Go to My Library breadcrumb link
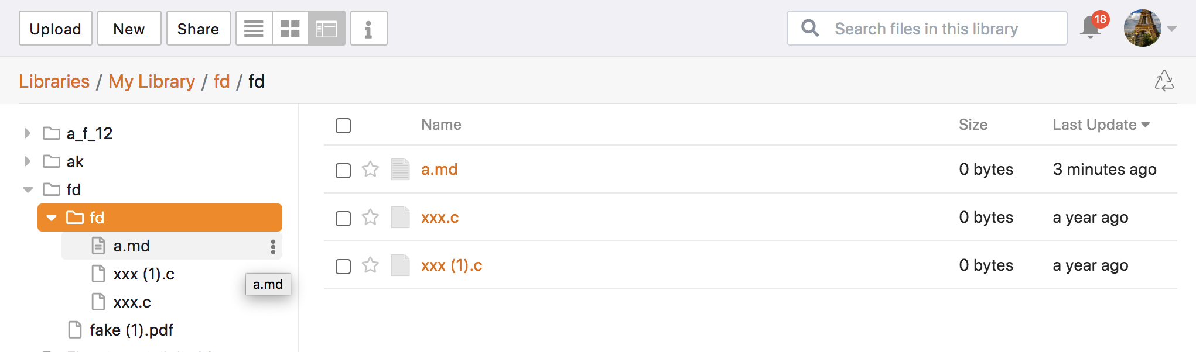This screenshot has height=352, width=1196. (x=152, y=81)
